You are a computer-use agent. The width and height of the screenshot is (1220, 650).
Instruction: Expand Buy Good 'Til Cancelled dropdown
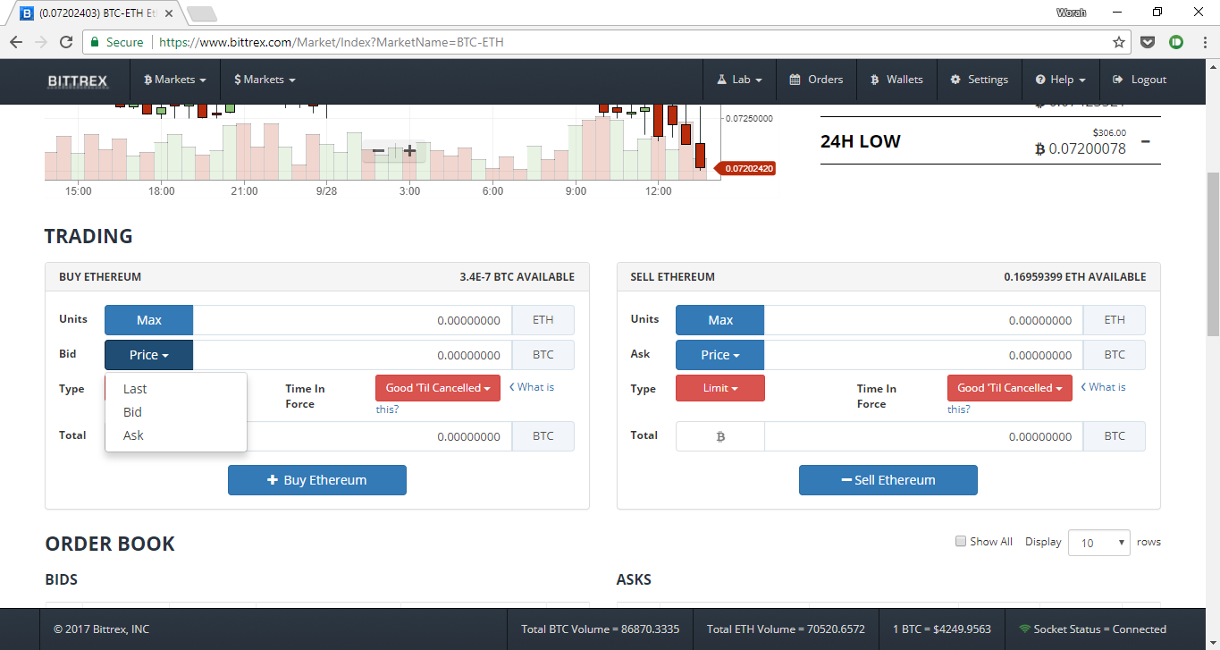(437, 388)
